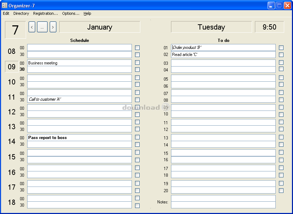Check the 18:30 schedule checkbox

138,206
